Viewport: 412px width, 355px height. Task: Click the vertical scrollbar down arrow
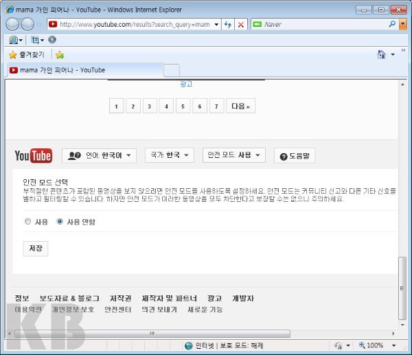pos(402,325)
